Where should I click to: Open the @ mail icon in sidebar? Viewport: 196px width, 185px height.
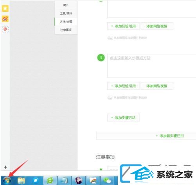[x=5, y=29]
